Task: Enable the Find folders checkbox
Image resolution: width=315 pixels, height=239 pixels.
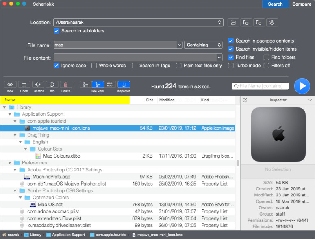Action: click(x=266, y=57)
